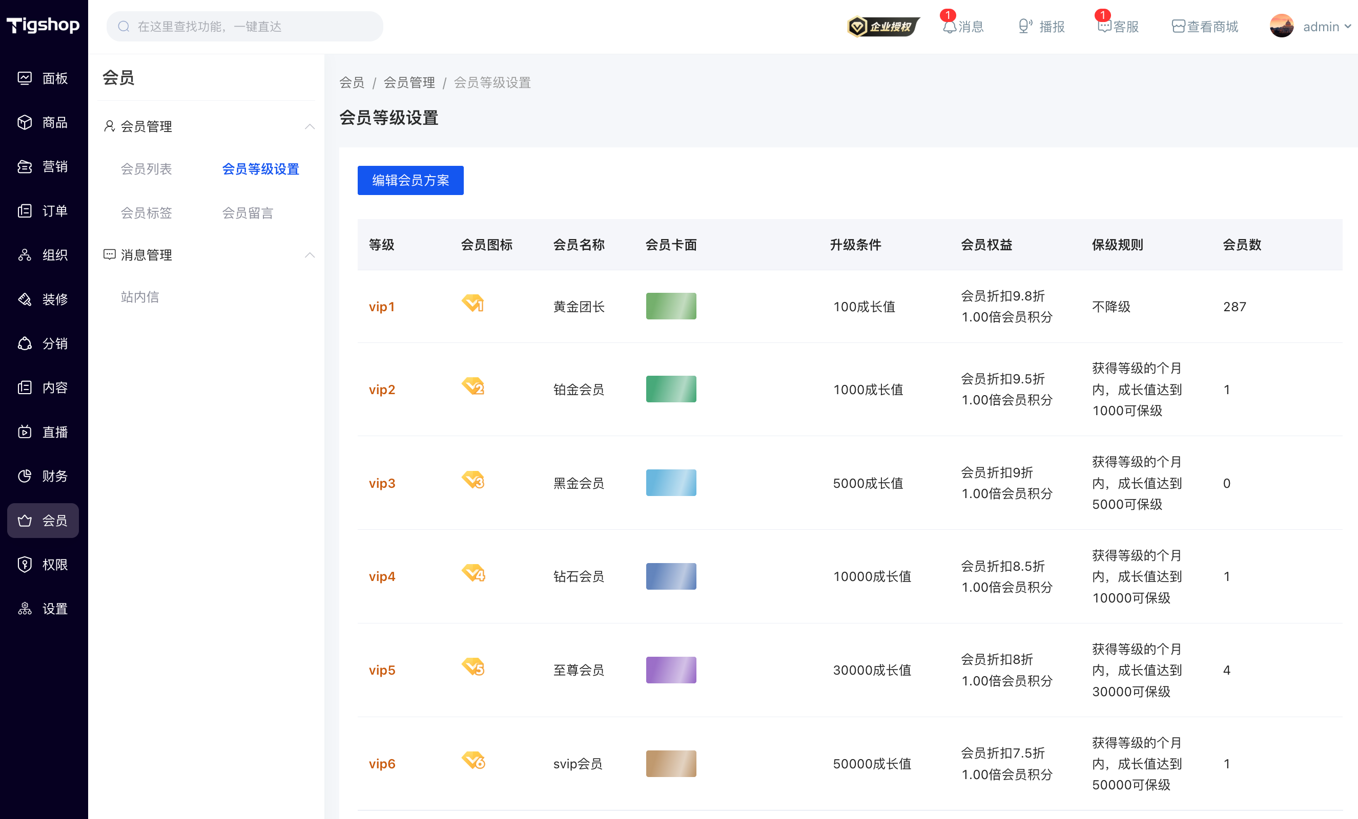Open the 面板 dashboard sidebar icon
The image size is (1358, 819).
pyautogui.click(x=25, y=78)
